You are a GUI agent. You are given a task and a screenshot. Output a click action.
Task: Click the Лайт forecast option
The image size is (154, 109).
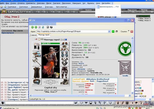point(92,81)
